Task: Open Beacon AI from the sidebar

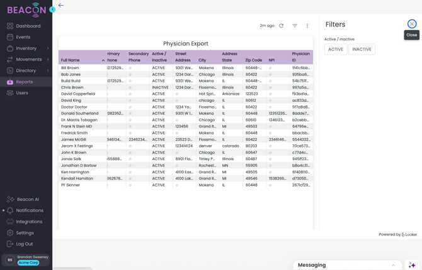Action: 27,199
